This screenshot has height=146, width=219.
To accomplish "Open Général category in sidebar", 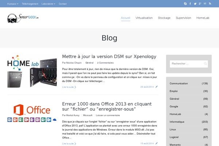I will point(174,99).
